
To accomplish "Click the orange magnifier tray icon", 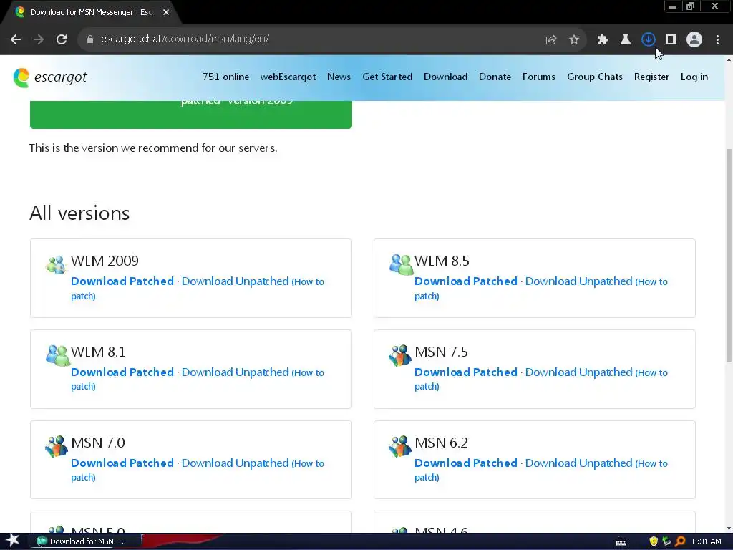I will (x=680, y=541).
